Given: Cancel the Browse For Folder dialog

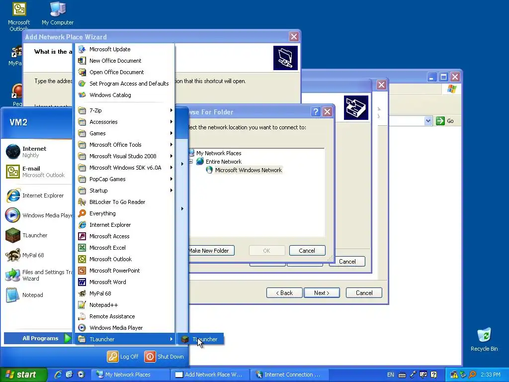Looking at the screenshot, I should (x=307, y=251).
